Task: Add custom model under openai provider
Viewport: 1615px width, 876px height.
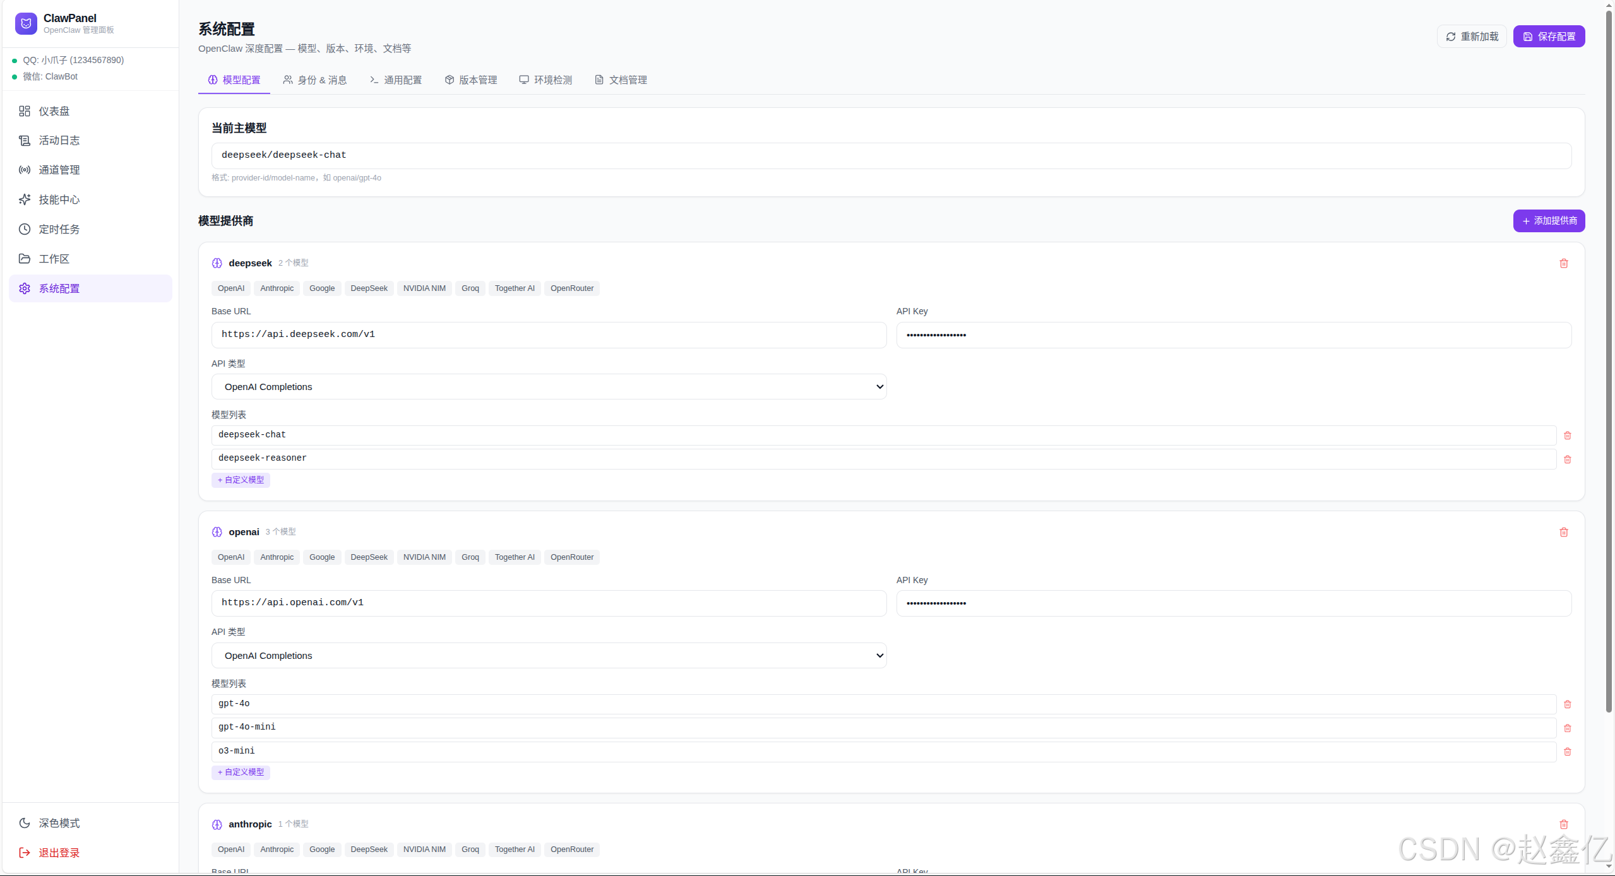Action: pyautogui.click(x=241, y=772)
